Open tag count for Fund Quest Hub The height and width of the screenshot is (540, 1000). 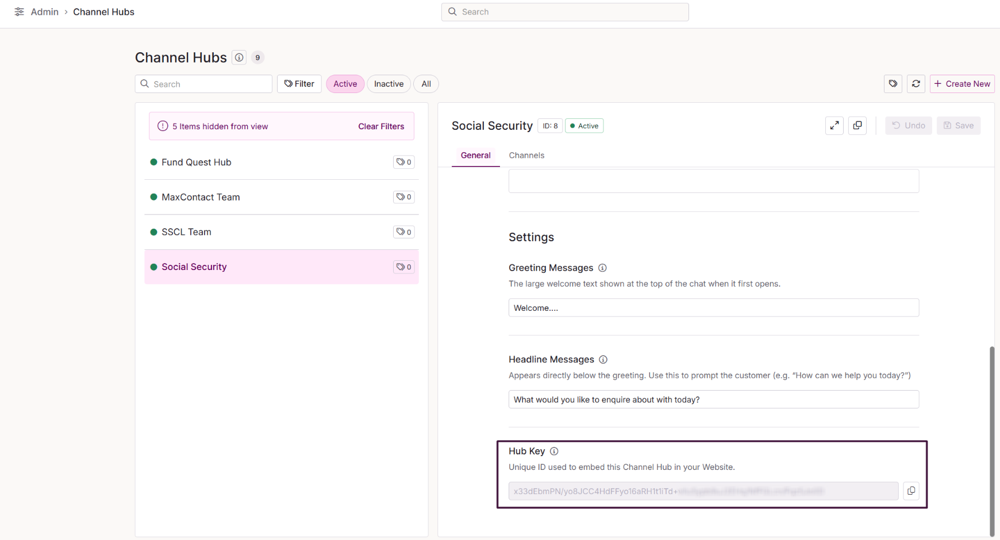pos(404,162)
